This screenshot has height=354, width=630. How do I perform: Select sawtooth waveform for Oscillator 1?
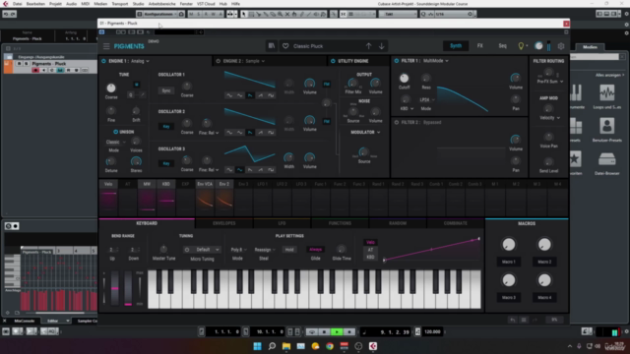(x=250, y=95)
